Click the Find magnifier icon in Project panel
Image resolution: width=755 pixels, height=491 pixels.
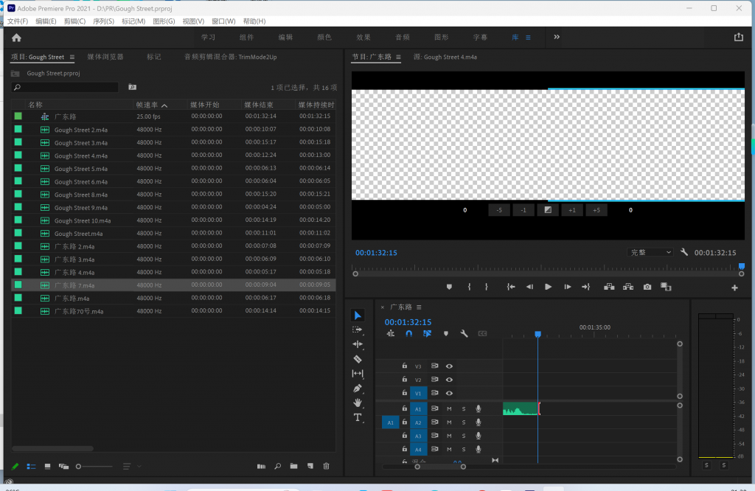[278, 466]
